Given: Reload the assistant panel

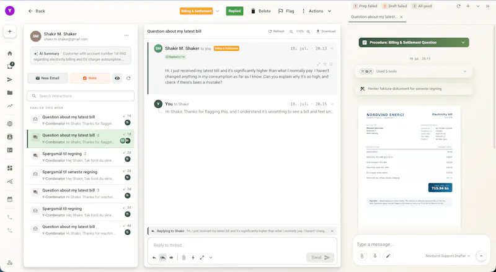Looking at the screenshot, I should click(458, 6).
